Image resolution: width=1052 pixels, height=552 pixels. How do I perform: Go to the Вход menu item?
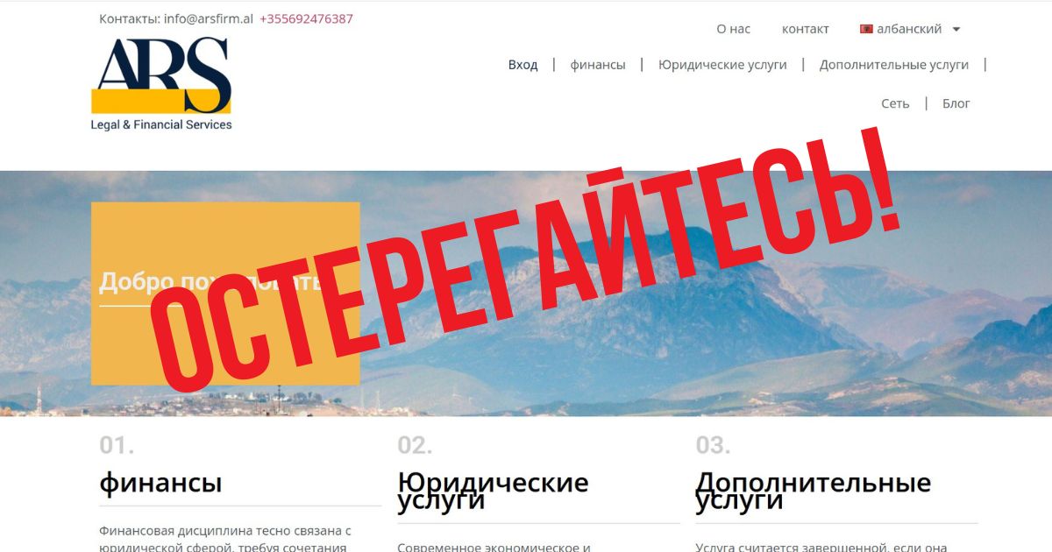(523, 65)
